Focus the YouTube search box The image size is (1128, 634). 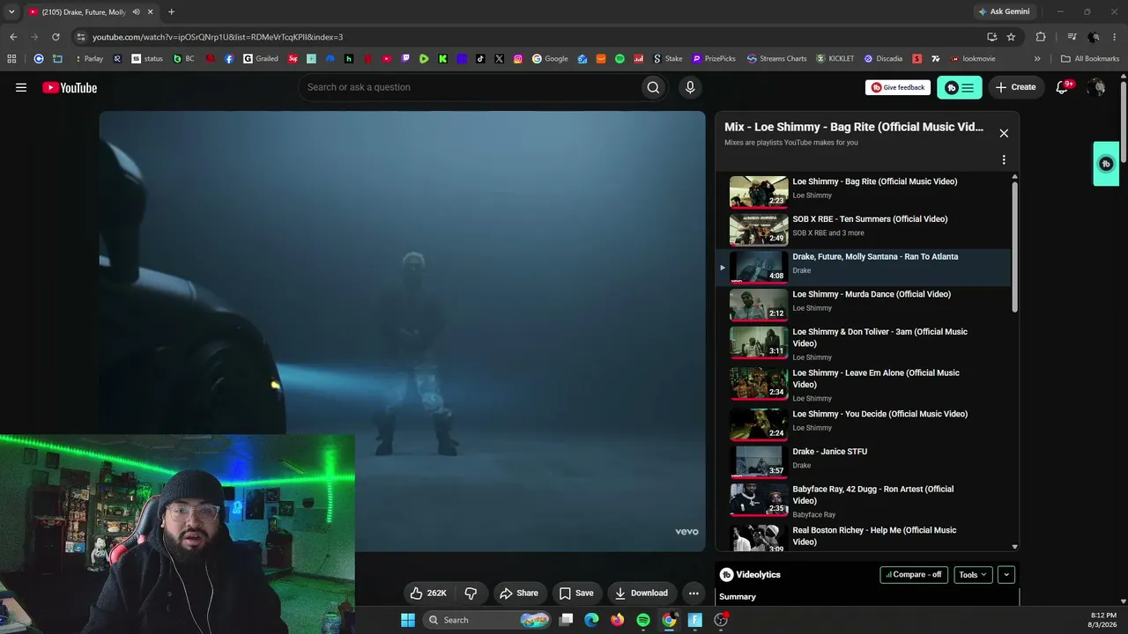[x=470, y=87]
